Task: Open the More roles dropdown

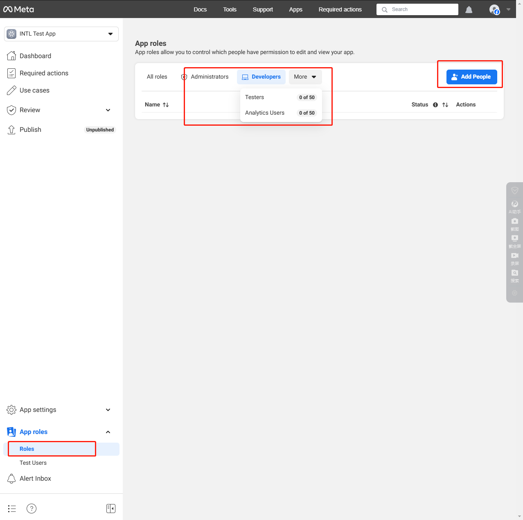Action: click(305, 77)
